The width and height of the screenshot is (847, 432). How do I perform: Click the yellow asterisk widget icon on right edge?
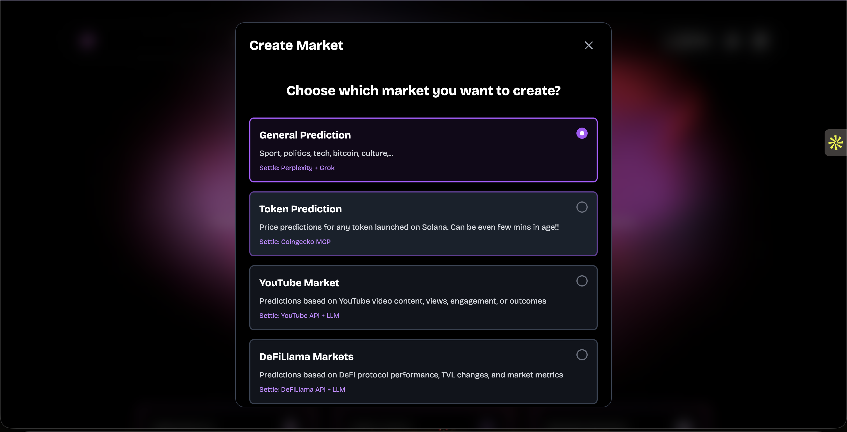[836, 143]
